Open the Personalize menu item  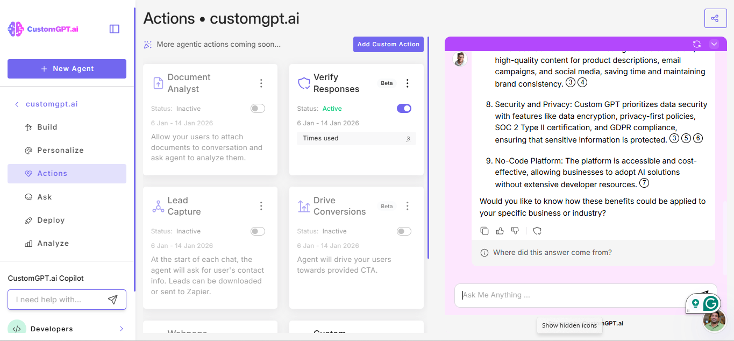click(x=67, y=151)
